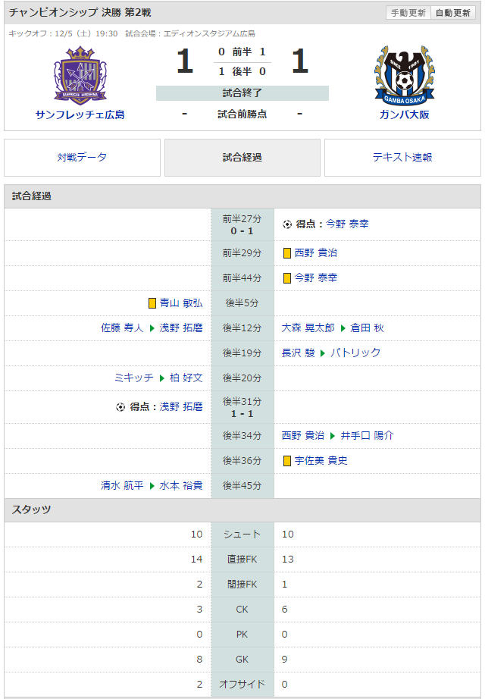485x699 pixels.
Task: Open ミキッチ player link
Action: pos(133,378)
